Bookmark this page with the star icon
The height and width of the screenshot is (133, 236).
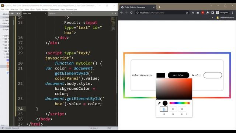187,13
